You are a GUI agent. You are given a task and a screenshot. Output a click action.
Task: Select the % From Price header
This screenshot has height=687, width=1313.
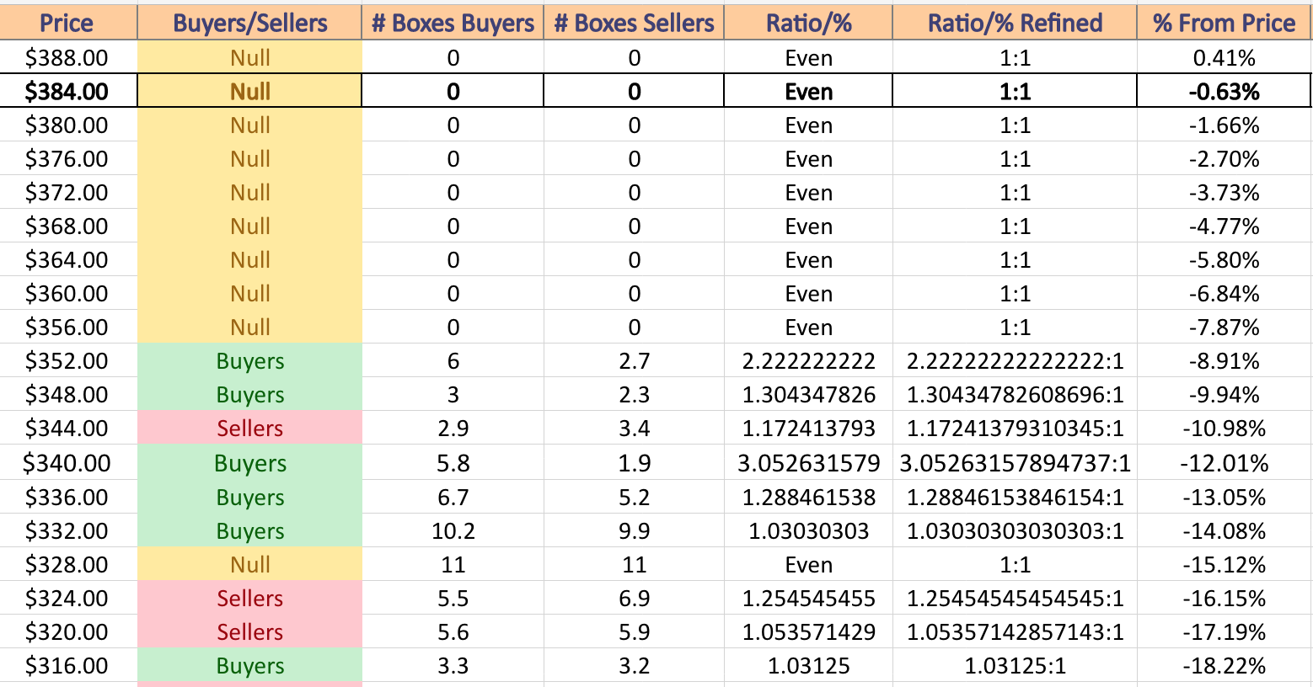(1224, 22)
